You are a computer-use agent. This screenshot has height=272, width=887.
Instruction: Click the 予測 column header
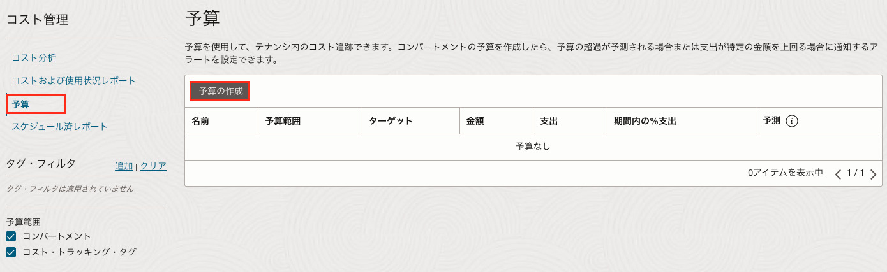point(771,120)
